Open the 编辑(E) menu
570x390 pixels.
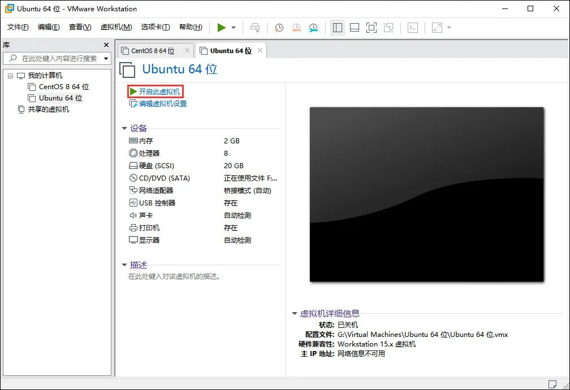tap(49, 27)
